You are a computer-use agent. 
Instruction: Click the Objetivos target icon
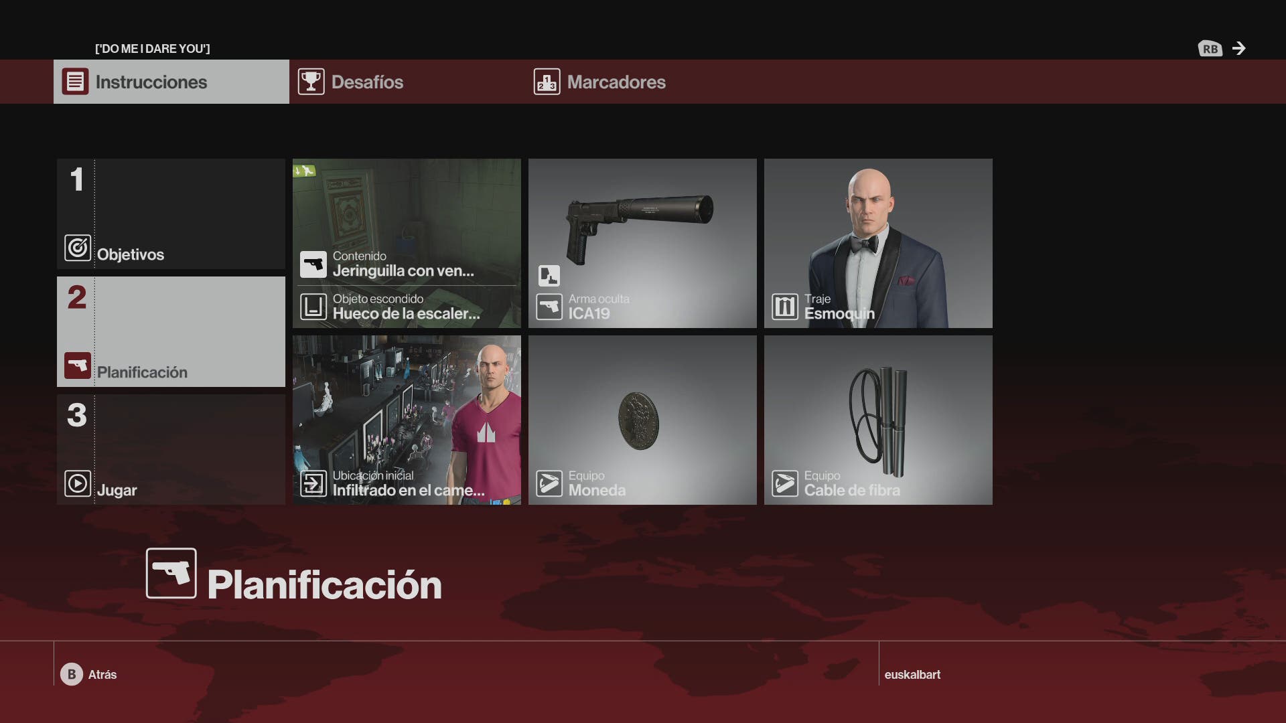(78, 248)
